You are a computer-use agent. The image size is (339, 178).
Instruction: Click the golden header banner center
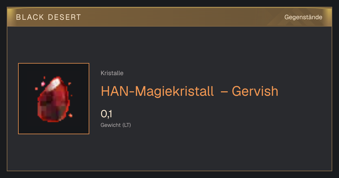click(x=169, y=17)
